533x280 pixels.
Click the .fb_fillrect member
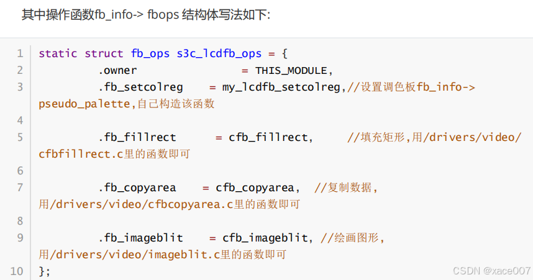(137, 137)
